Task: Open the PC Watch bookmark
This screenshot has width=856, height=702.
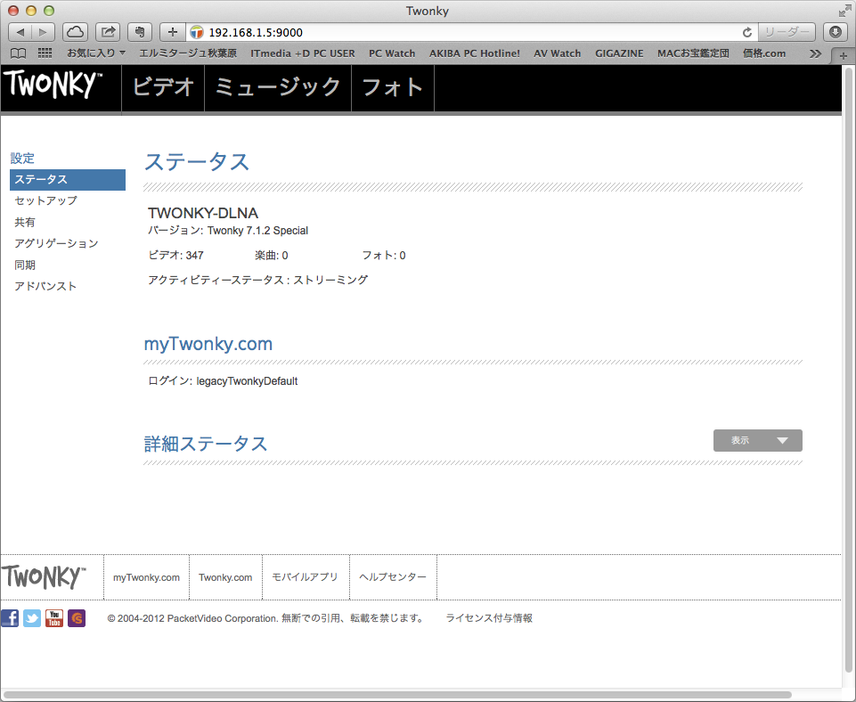Action: [392, 53]
